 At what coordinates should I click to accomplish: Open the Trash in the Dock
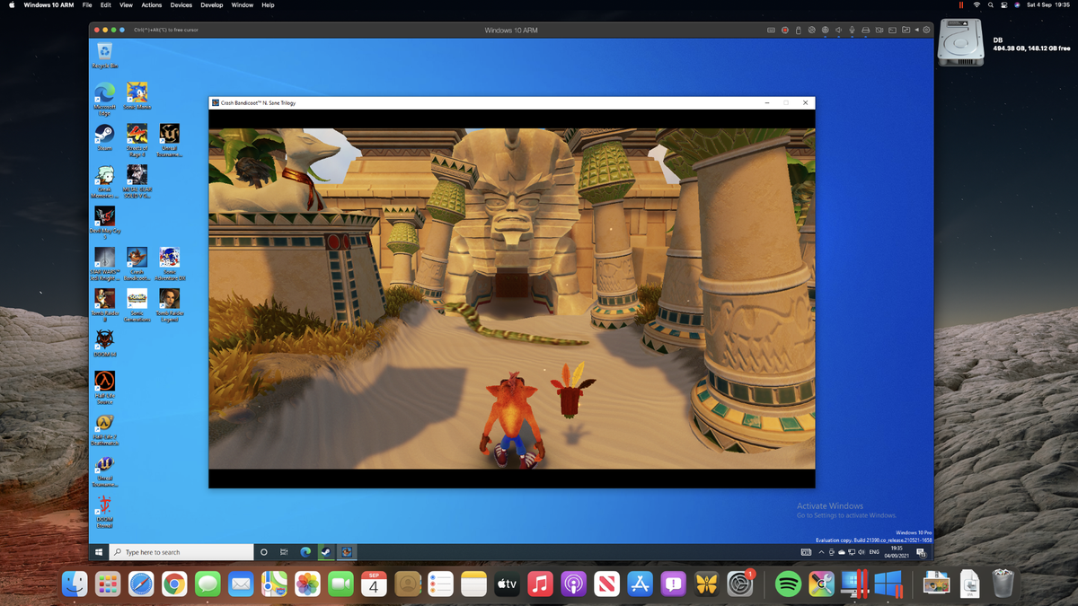click(x=1003, y=584)
